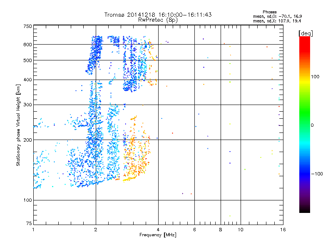Click the 'Phases' header text
This screenshot has width=333, height=250.
269,12
